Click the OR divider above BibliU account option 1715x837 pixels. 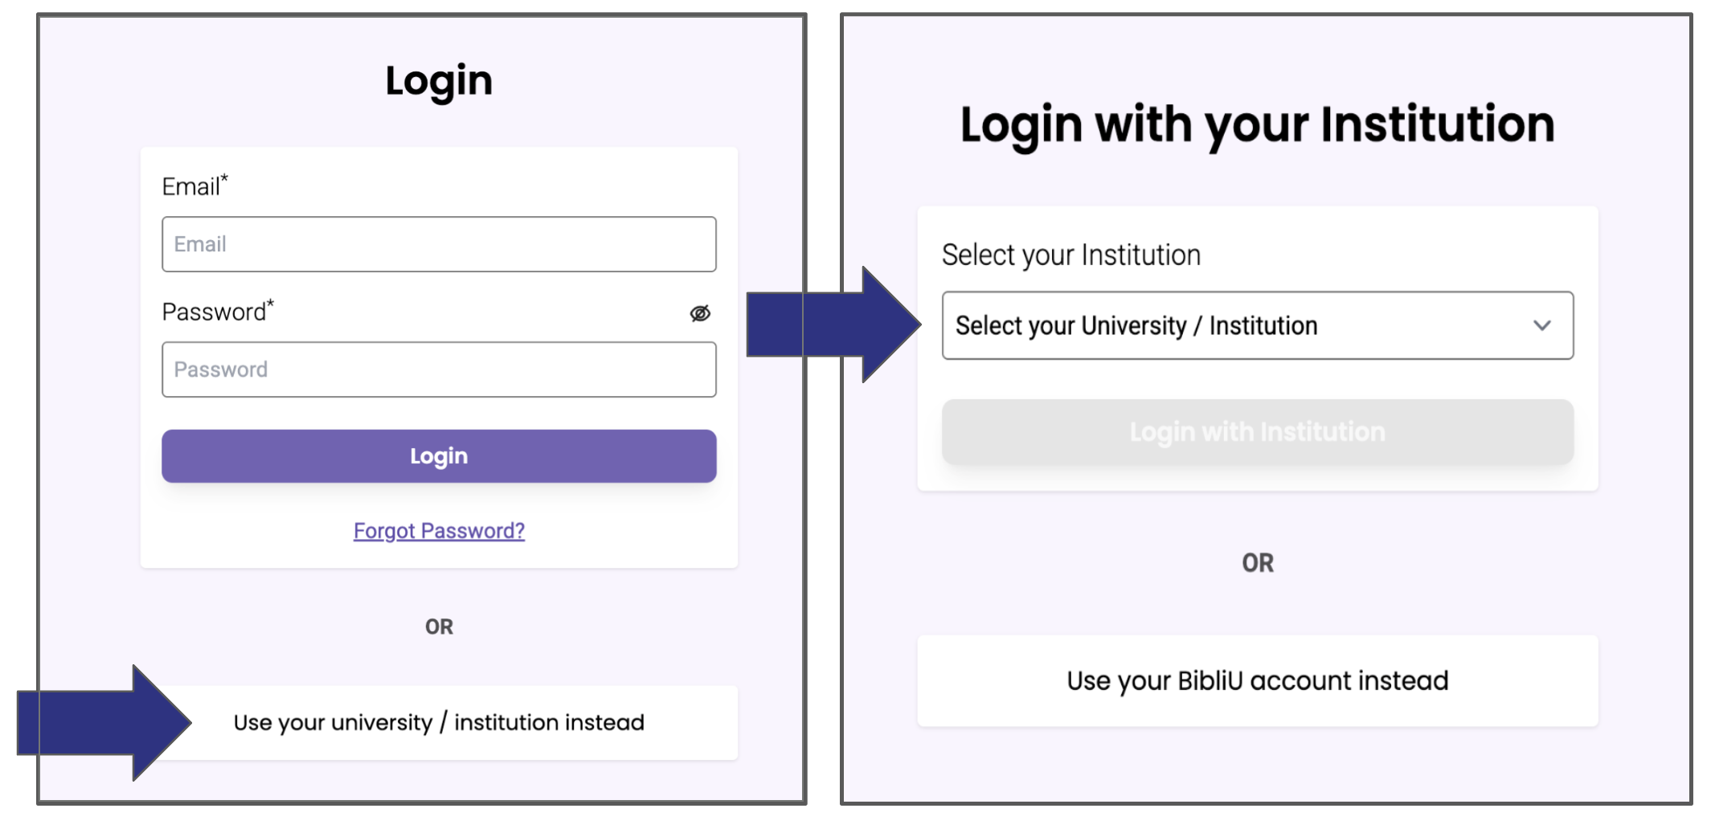pos(1258,563)
